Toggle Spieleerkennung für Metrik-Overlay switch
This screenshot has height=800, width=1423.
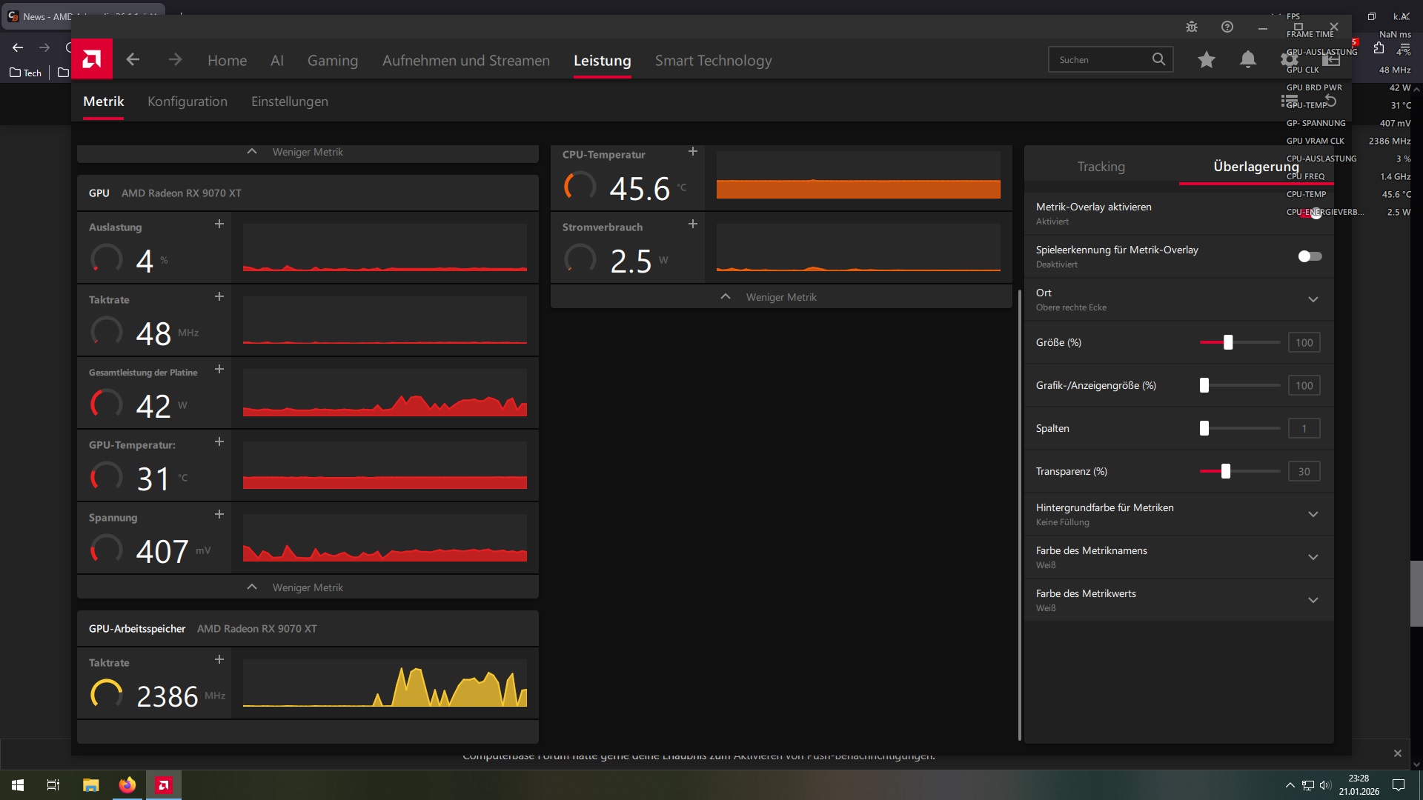point(1310,256)
